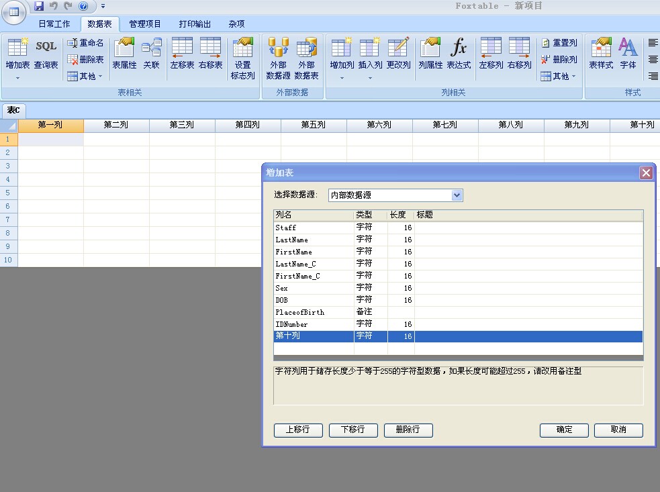
Task: Click the 第一列 column header
Action: [50, 125]
